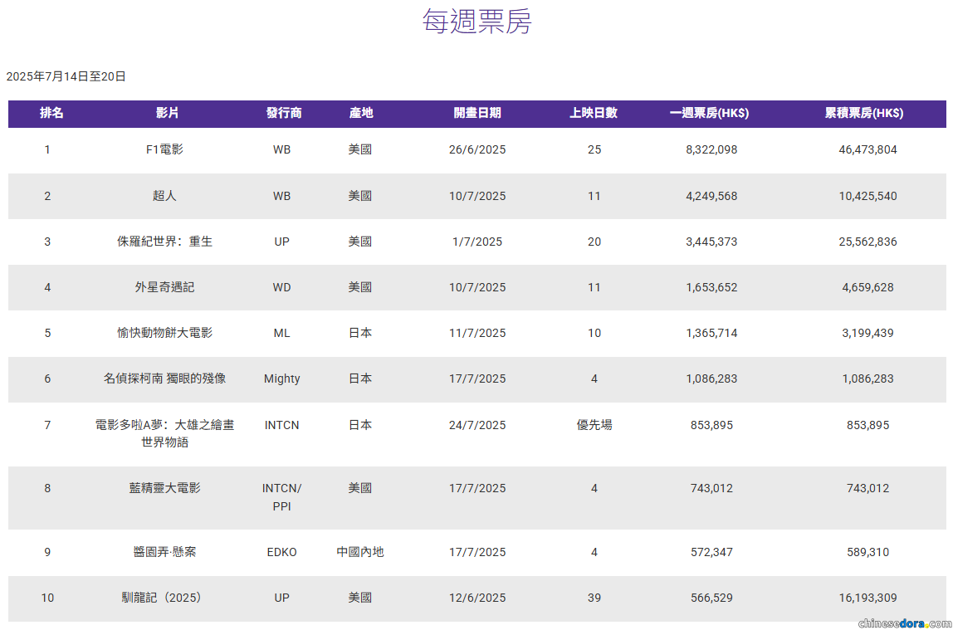Viewport: 953px width, 630px height.
Task: Click the chinesedora.com watermark logo
Action: point(903,623)
